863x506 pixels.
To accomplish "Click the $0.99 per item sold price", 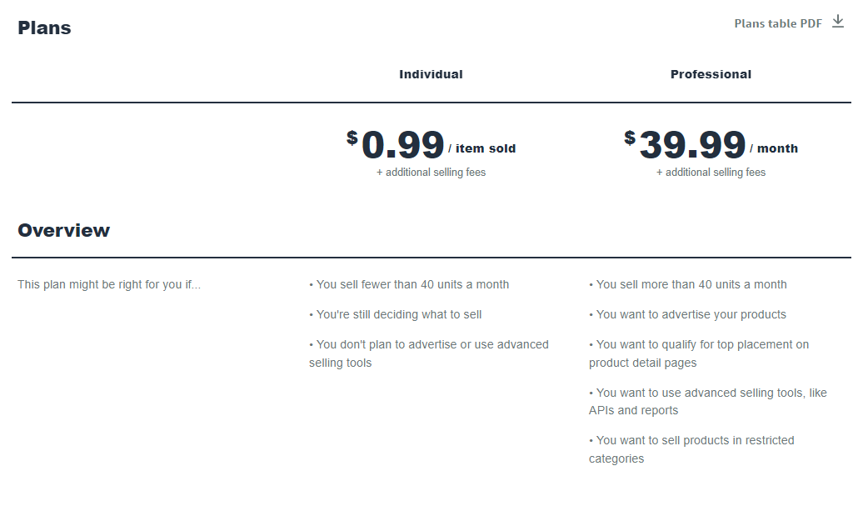I will 431,145.
